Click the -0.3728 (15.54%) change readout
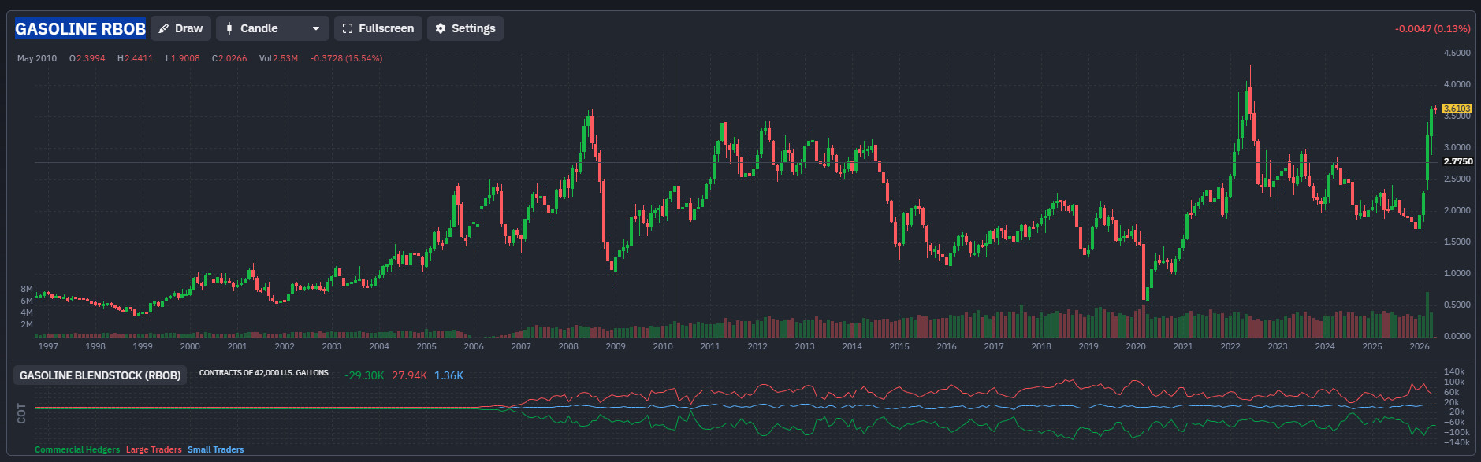 [x=346, y=58]
